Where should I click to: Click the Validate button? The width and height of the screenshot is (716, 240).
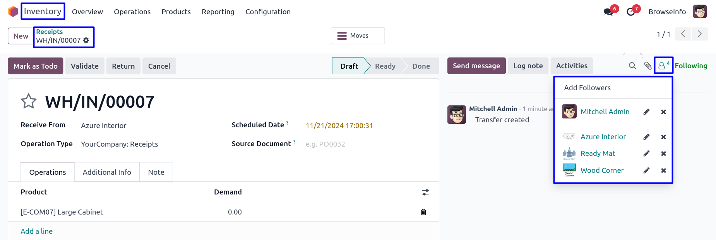point(84,66)
